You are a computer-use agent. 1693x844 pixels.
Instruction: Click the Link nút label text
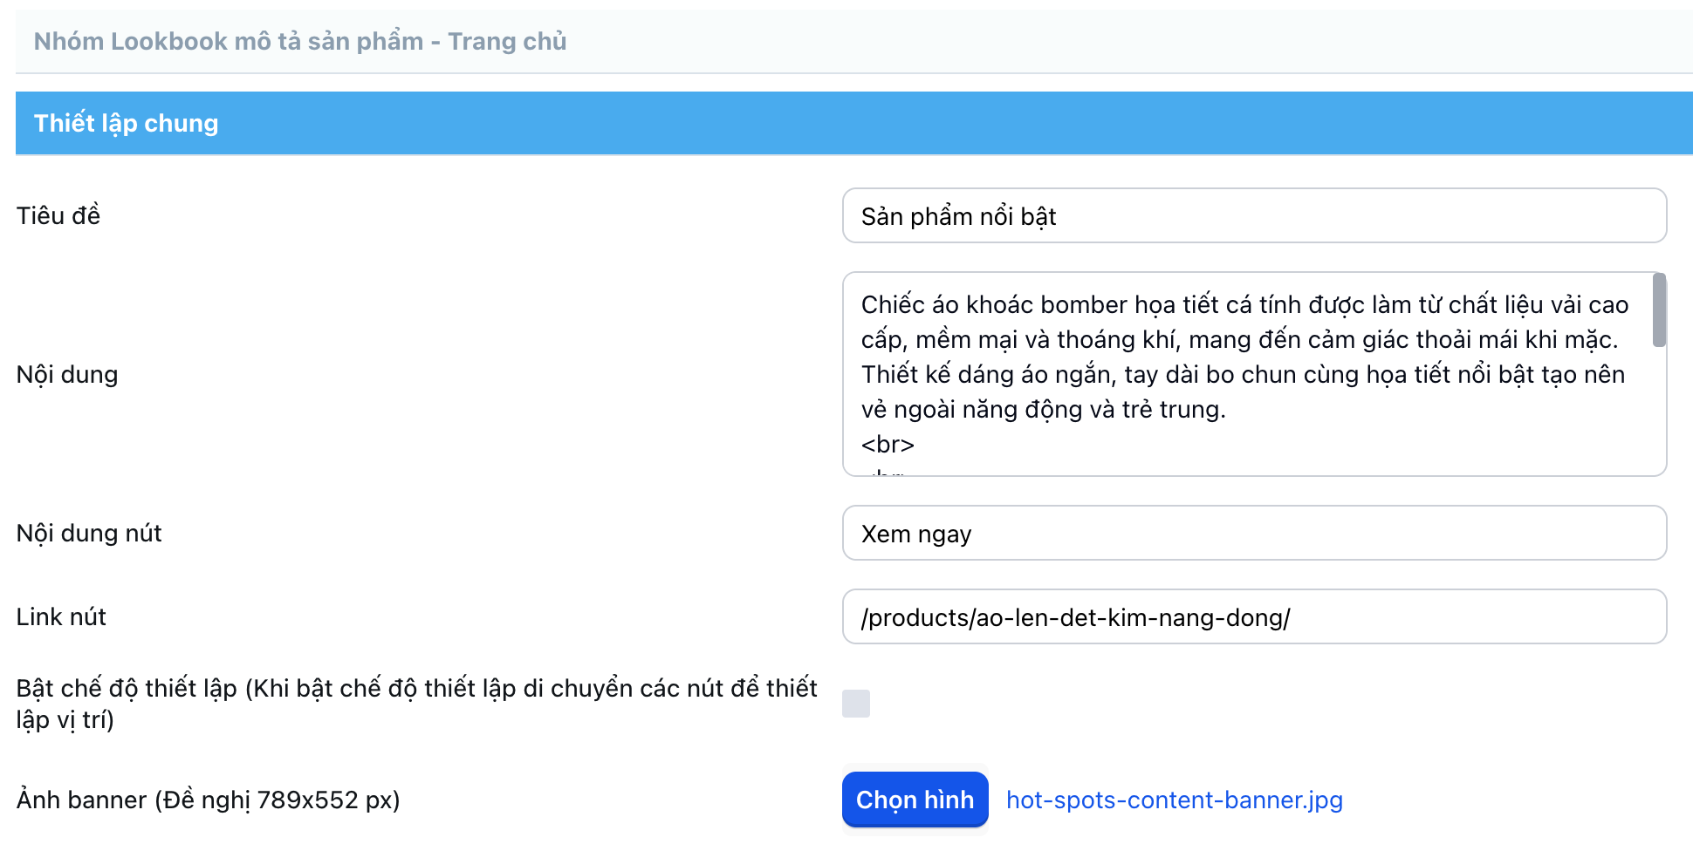[x=61, y=617]
